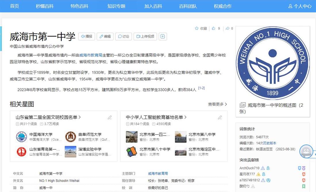Open the 历史版本 link
The image size is (316, 192).
point(270,143)
